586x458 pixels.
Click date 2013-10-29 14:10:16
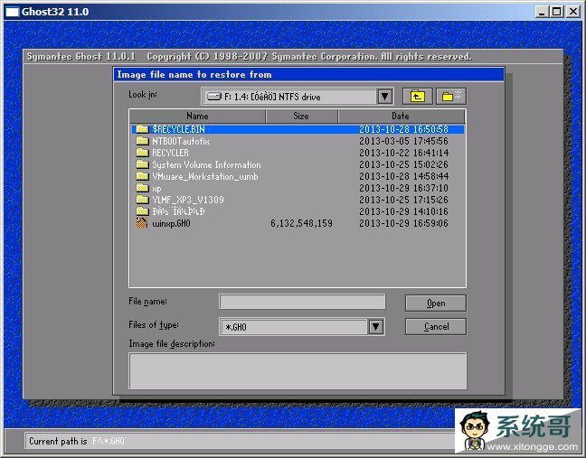(403, 211)
